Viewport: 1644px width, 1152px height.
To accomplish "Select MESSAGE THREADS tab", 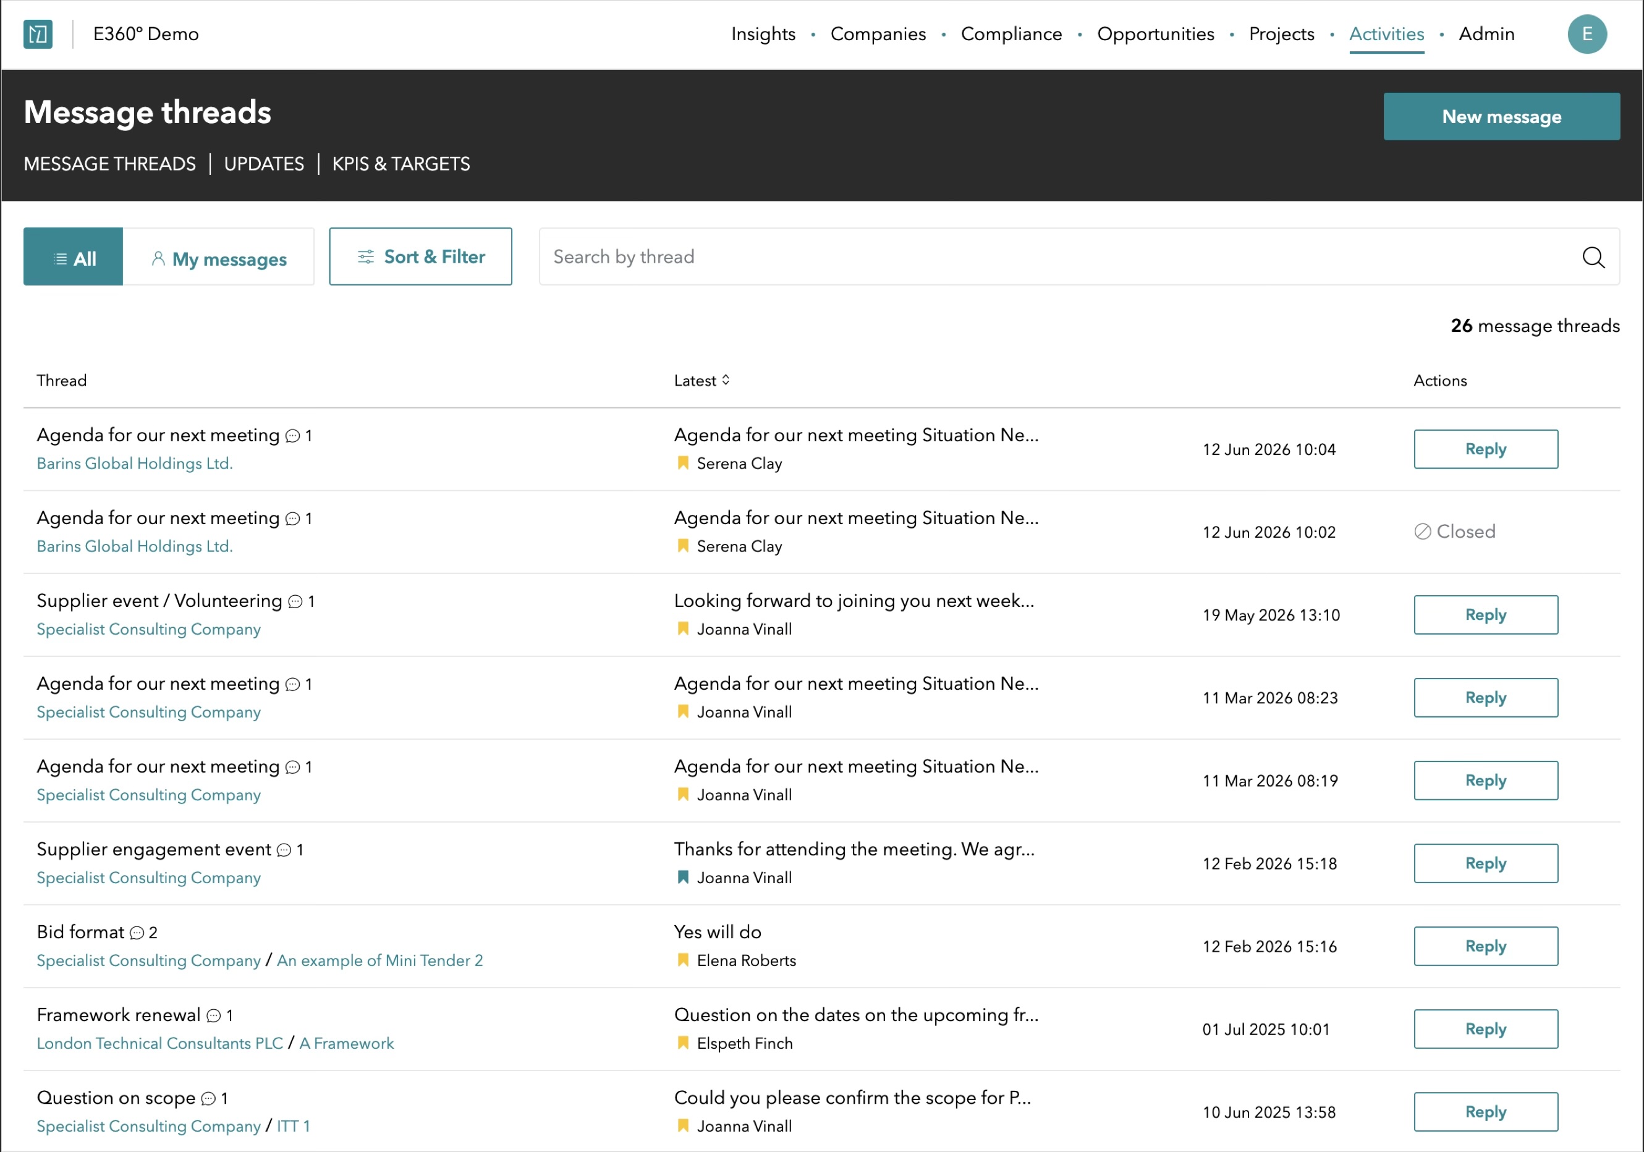I will click(109, 164).
